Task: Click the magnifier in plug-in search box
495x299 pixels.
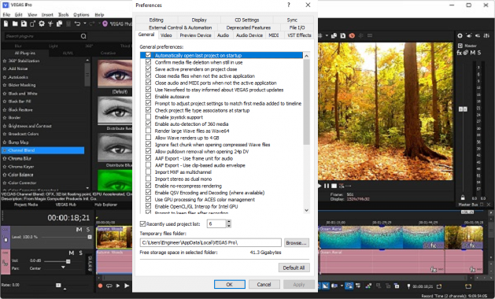Action: (83, 36)
